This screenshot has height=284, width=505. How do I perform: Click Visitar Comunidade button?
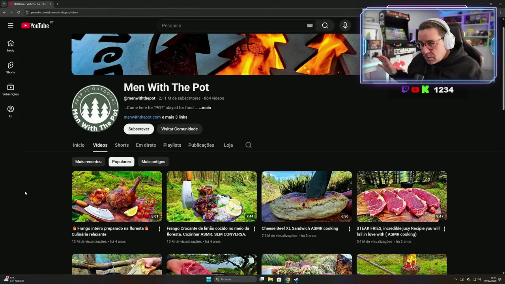click(x=180, y=129)
